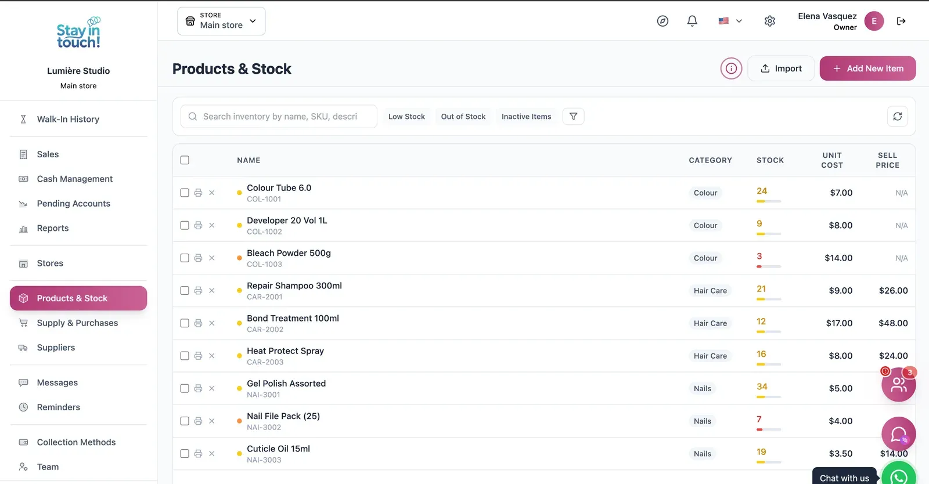929x484 pixels.
Task: Expand the language flag dropdown
Action: [730, 21]
